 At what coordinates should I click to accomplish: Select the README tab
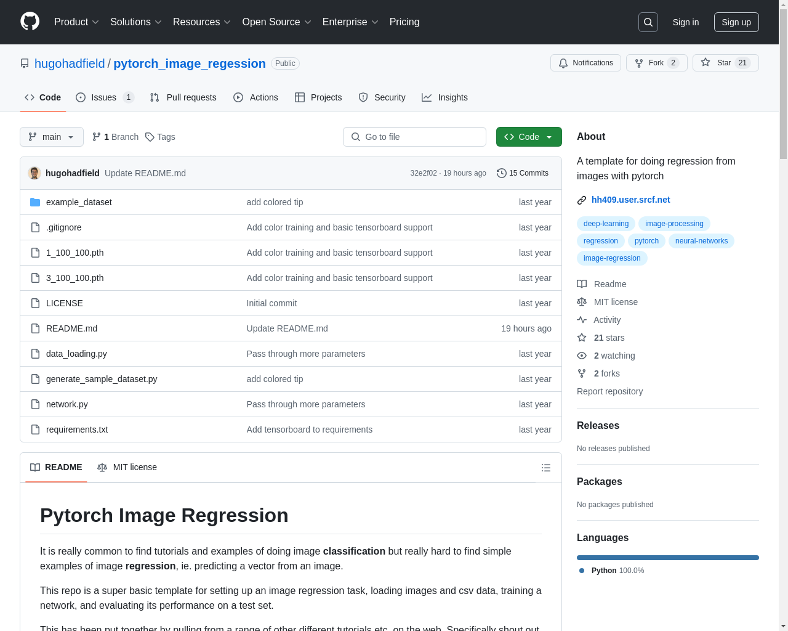[56, 467]
